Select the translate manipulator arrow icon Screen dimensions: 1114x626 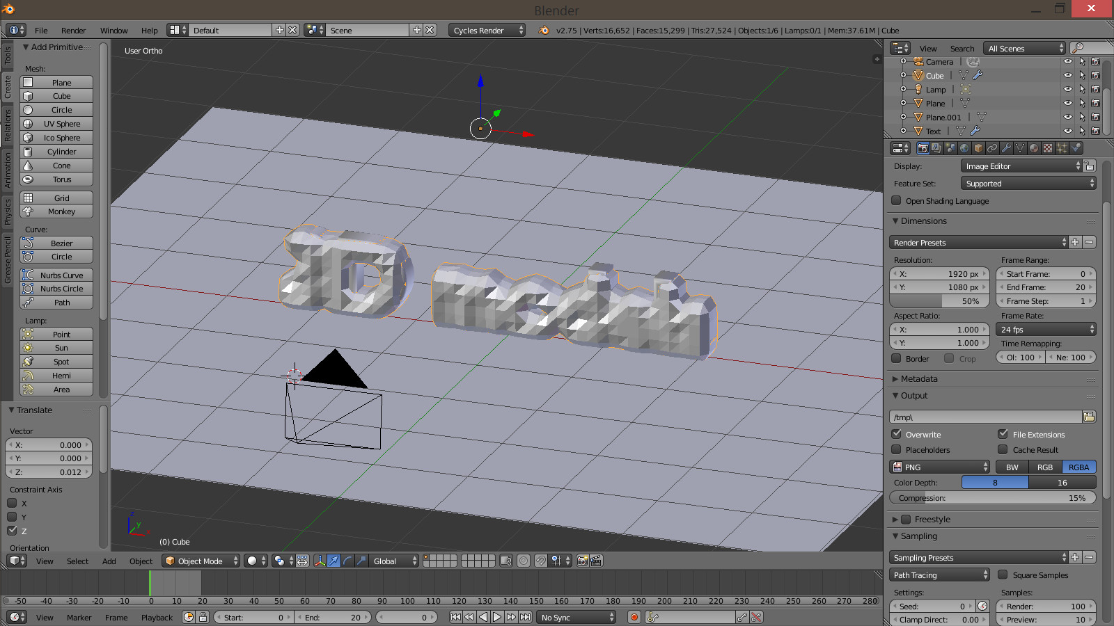pyautogui.click(x=334, y=561)
